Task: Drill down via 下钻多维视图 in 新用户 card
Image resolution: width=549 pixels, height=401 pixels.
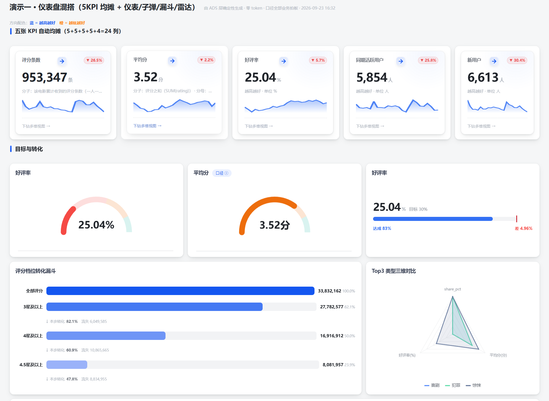Action: 481,126
